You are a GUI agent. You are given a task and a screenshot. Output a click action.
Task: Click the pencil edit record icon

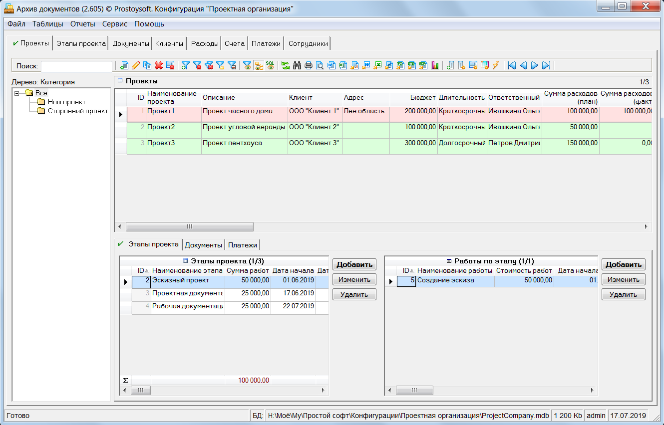click(136, 65)
